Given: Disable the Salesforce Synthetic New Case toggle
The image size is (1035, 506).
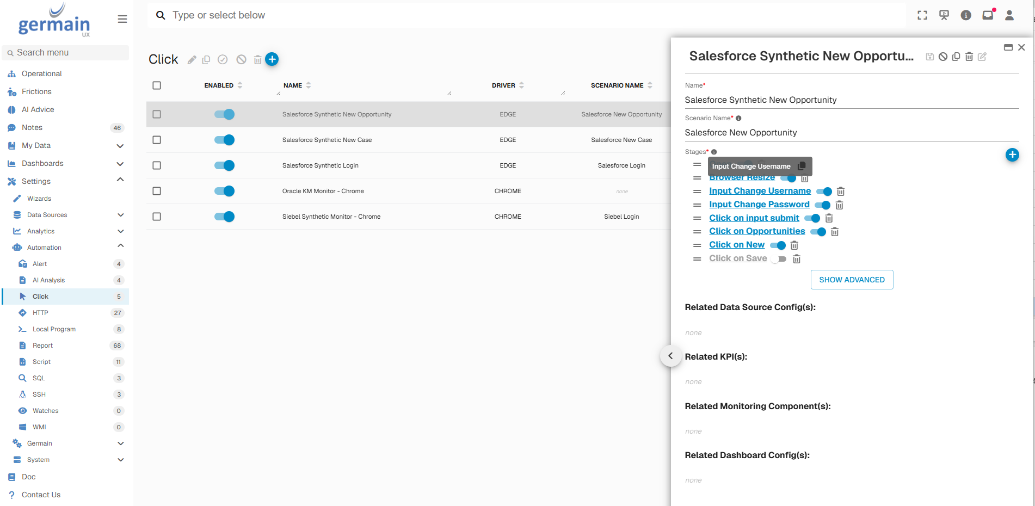Looking at the screenshot, I should (224, 140).
